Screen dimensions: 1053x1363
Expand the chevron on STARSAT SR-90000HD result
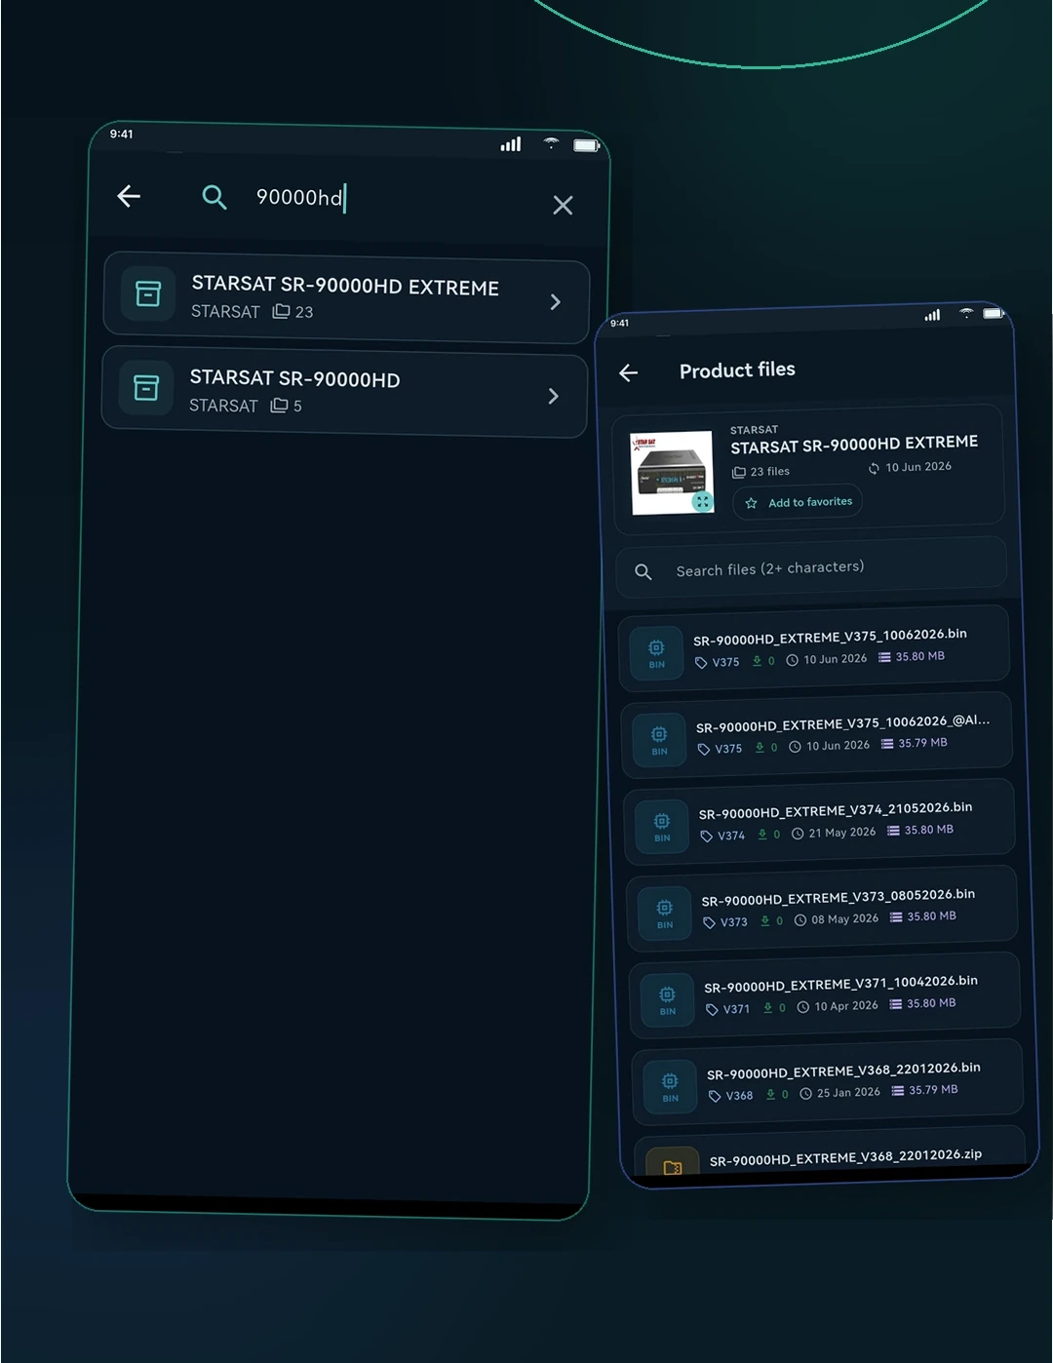point(554,396)
